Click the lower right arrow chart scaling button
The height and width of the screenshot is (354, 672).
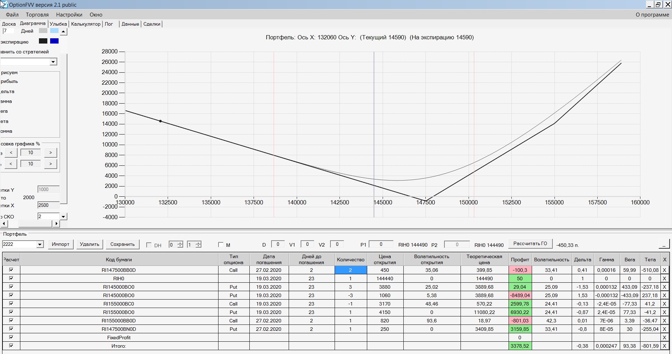click(x=51, y=164)
